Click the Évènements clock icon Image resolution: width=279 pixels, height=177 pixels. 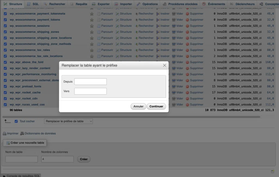click(x=204, y=4)
